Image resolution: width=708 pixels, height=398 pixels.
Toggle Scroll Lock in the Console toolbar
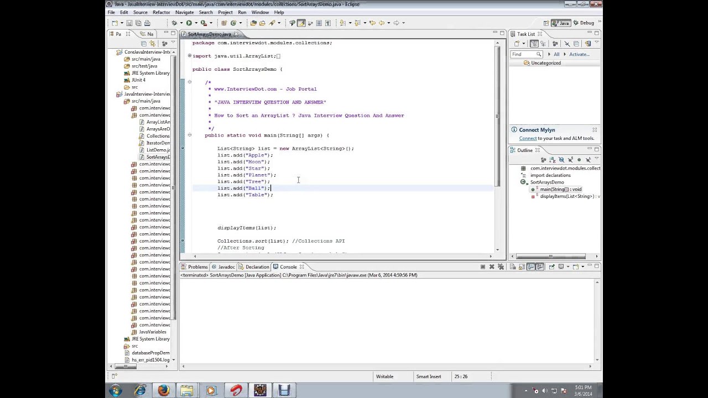pyautogui.click(x=522, y=267)
